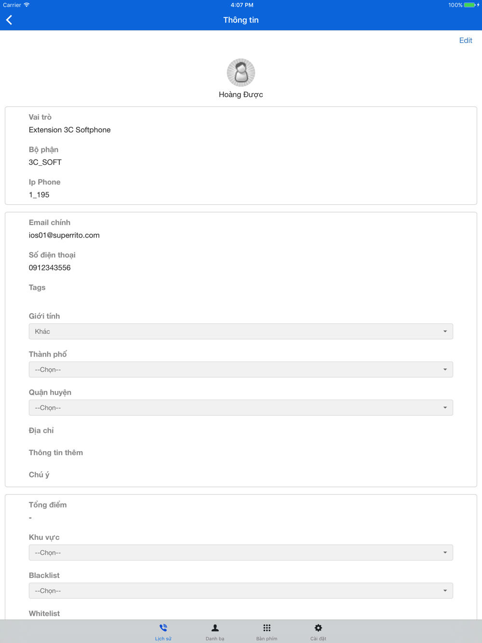This screenshot has height=643, width=482.
Task: Open the Khu vực dropdown
Action: coord(241,552)
